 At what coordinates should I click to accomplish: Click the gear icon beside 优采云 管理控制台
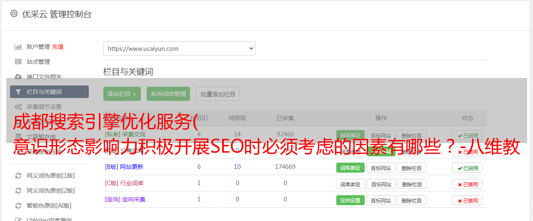[14, 14]
